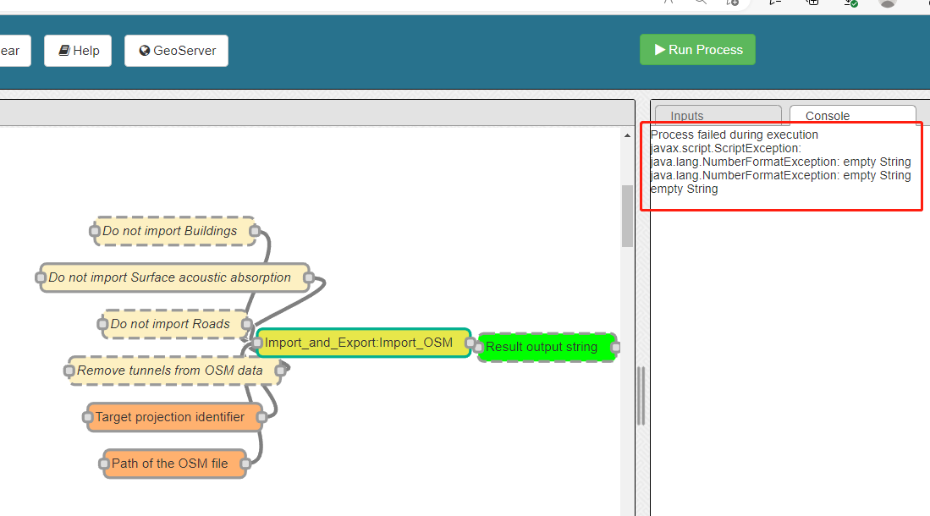Select the Path of the OSM file node
This screenshot has width=930, height=516.
(x=174, y=464)
